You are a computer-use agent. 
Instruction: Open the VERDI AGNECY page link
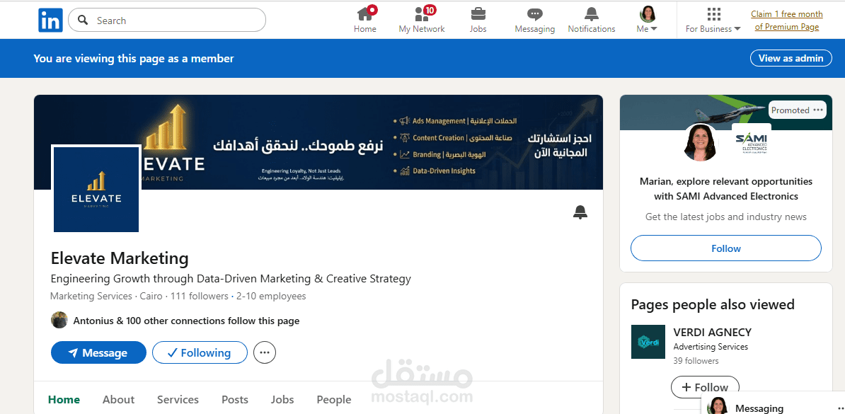coord(713,332)
